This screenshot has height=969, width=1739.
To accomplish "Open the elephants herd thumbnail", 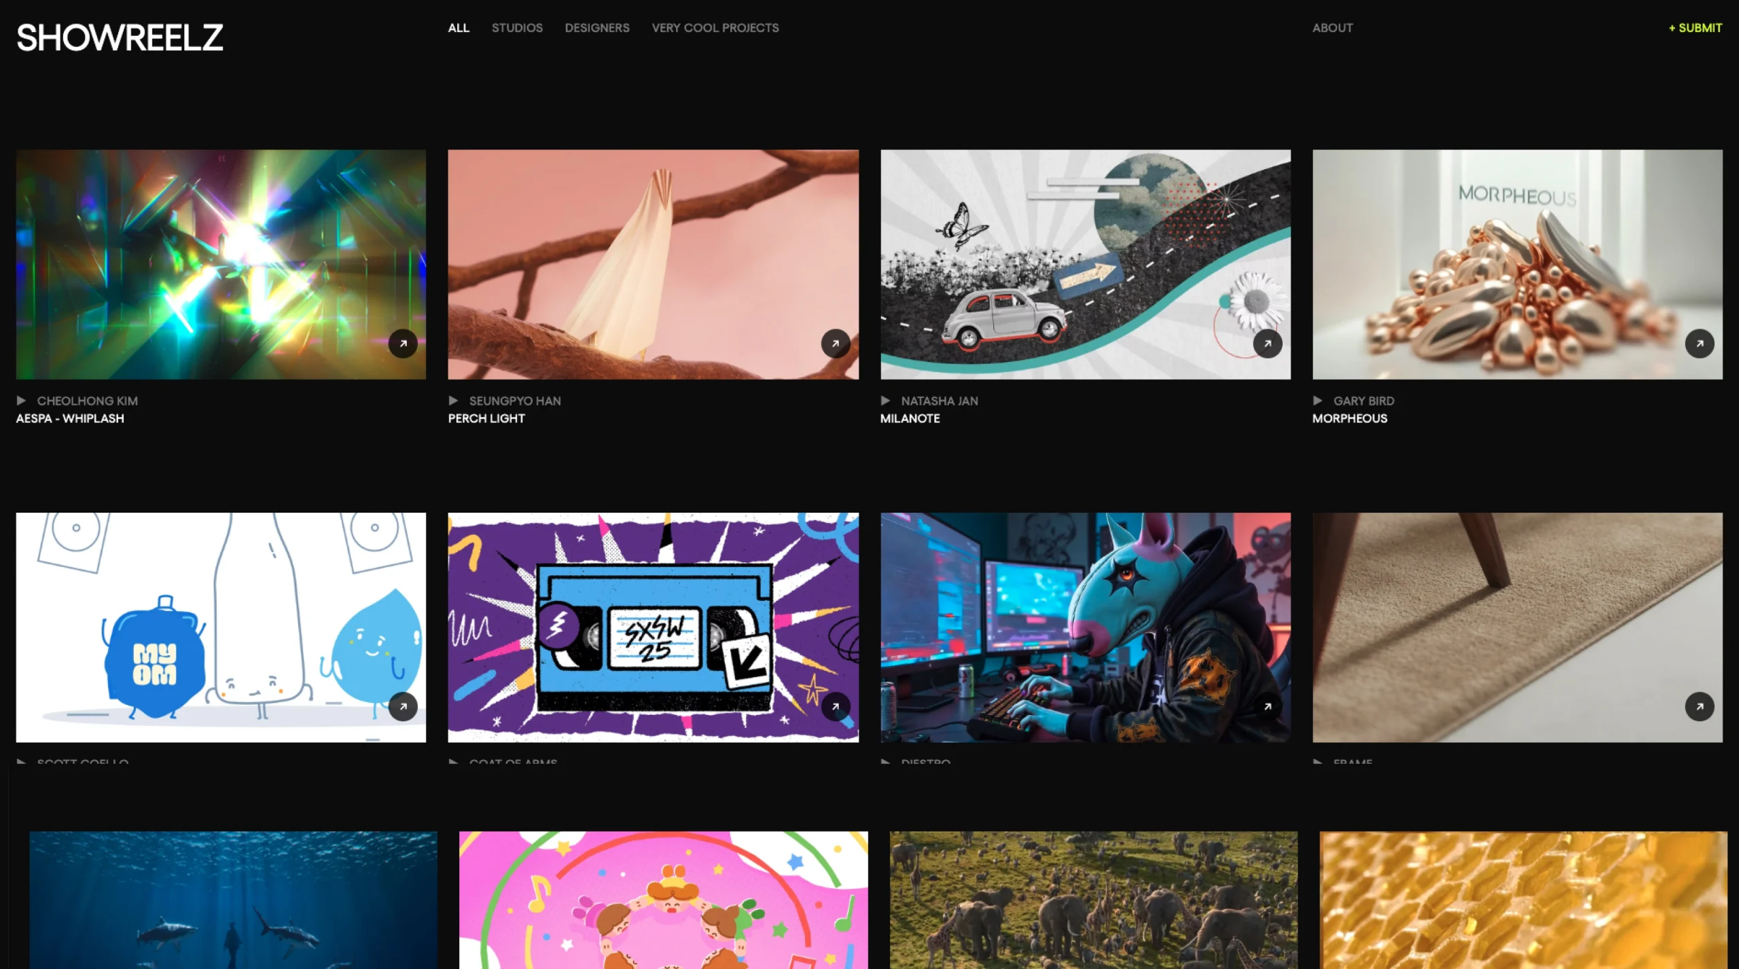I will pos(1094,900).
